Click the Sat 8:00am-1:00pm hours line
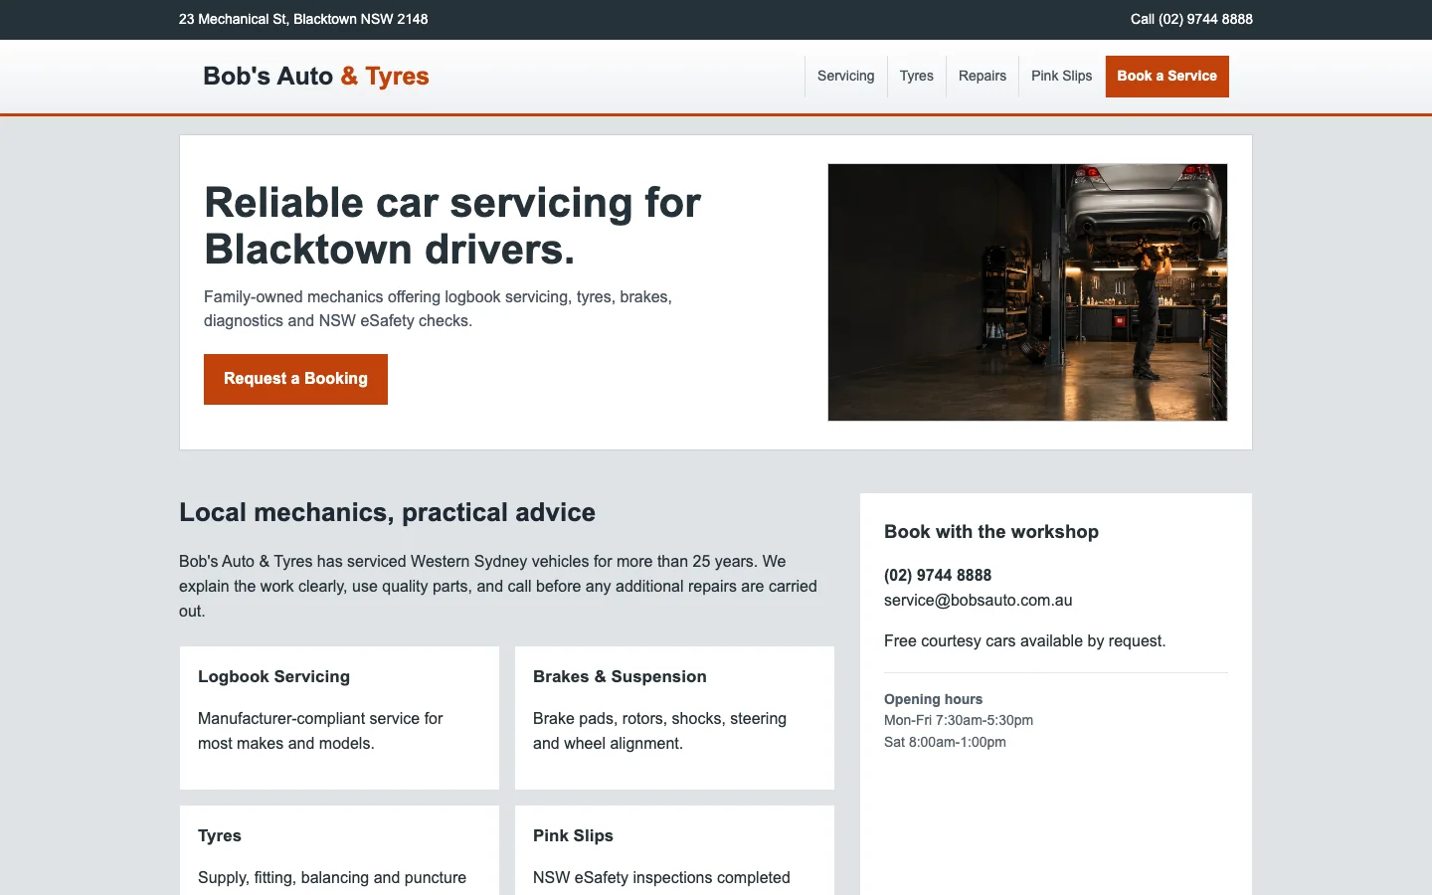Screen dimensions: 1432x895 coord(945,742)
